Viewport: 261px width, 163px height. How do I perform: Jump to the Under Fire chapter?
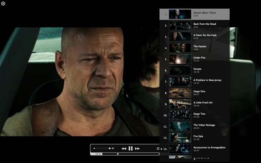(194, 59)
